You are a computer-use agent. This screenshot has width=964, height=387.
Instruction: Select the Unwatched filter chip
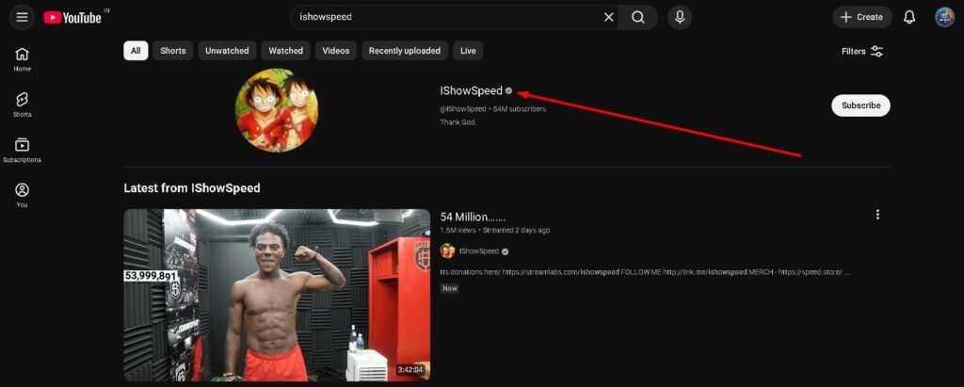coord(227,51)
